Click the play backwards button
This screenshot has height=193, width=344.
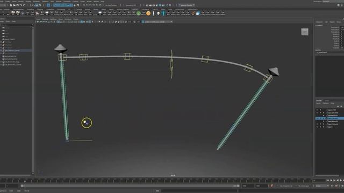338,180
